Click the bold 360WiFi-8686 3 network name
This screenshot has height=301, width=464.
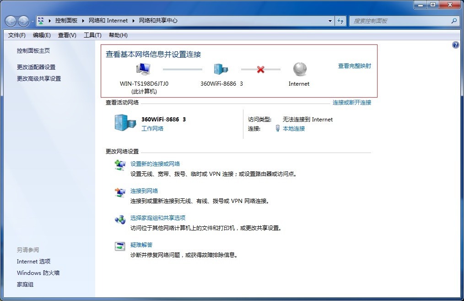[x=164, y=120]
